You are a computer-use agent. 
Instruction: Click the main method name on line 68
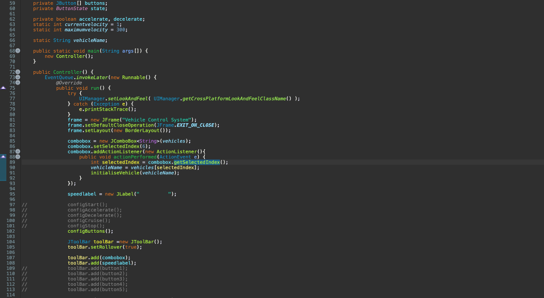(x=93, y=50)
